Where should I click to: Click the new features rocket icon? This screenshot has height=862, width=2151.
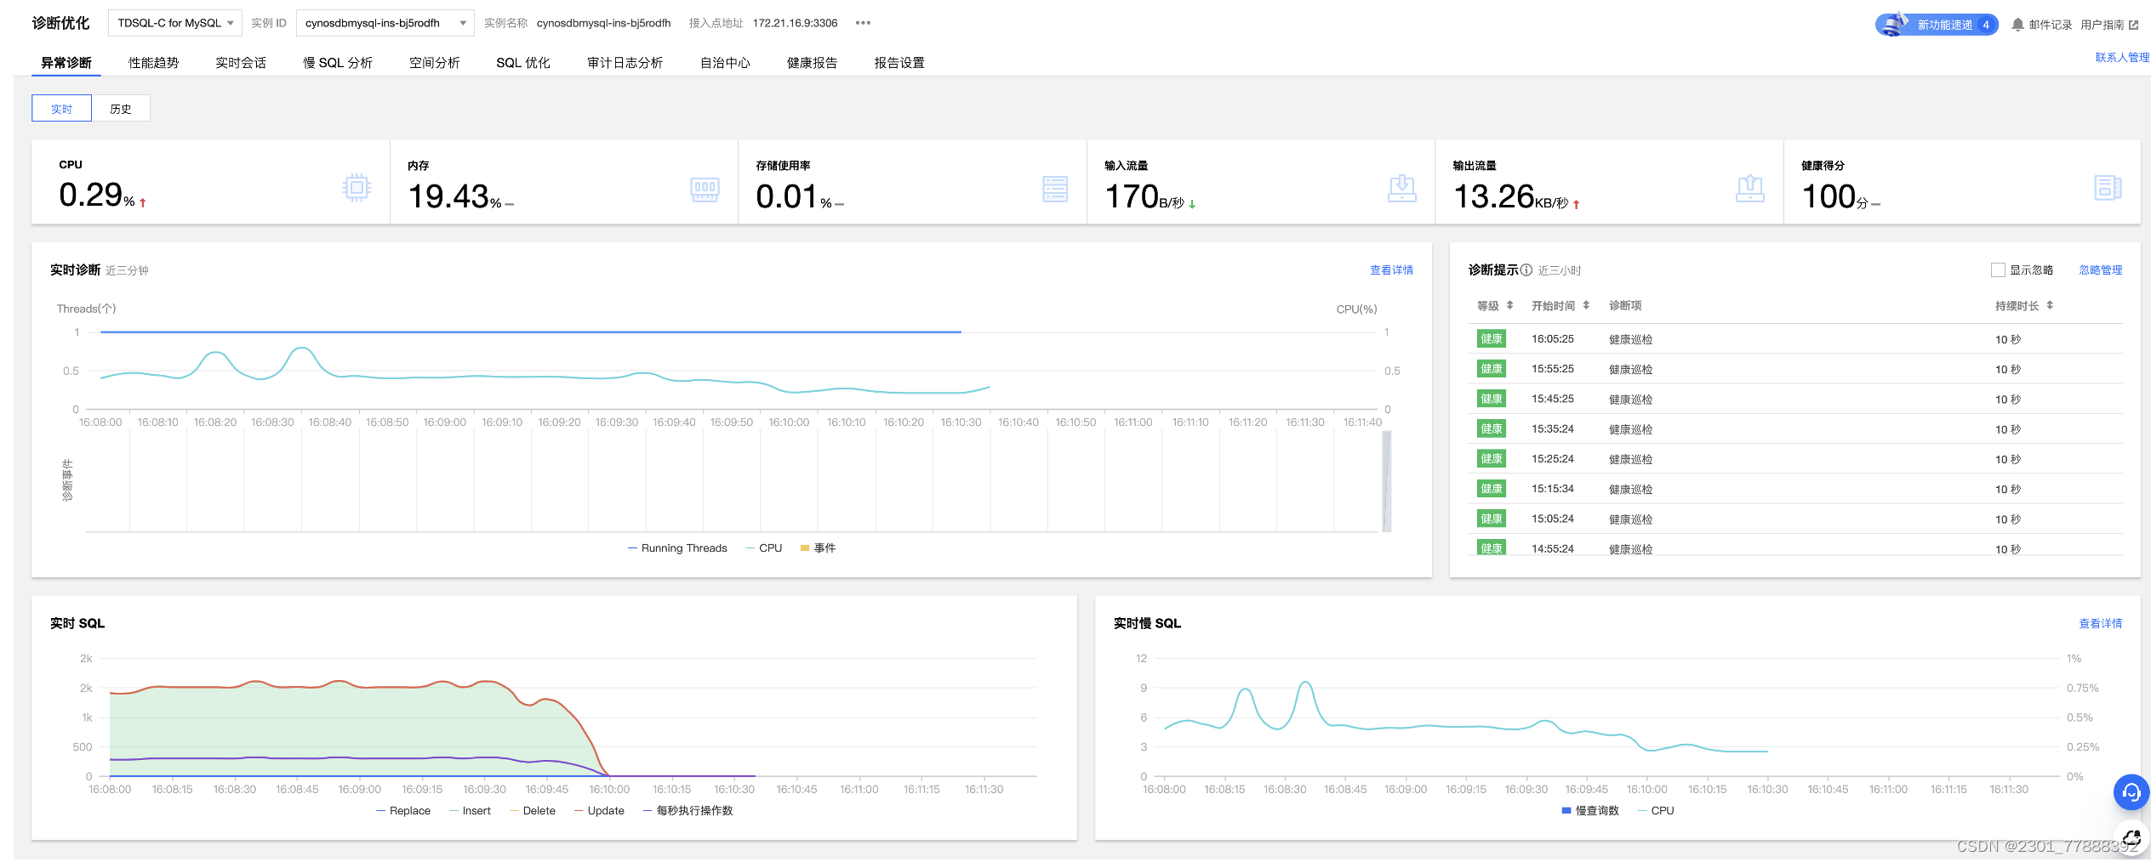tap(1894, 24)
